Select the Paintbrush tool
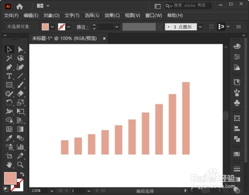 20,85
